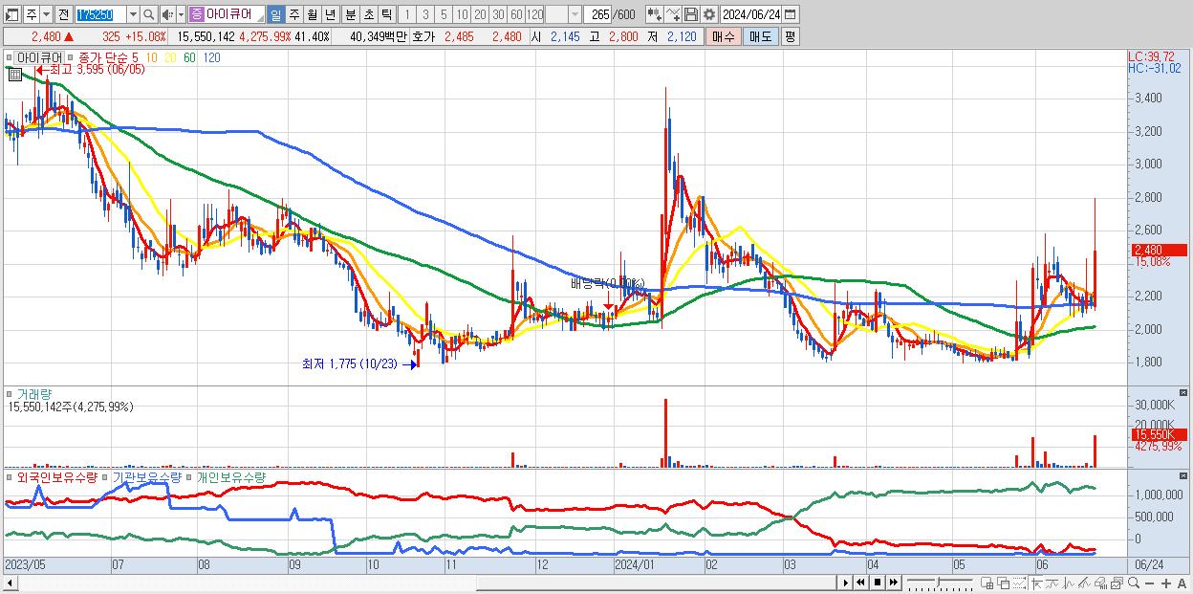
Task: Open the 주 market type dropdown arrow
Action: (x=48, y=14)
